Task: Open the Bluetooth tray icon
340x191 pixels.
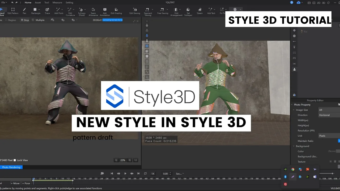Action: pos(285,177)
